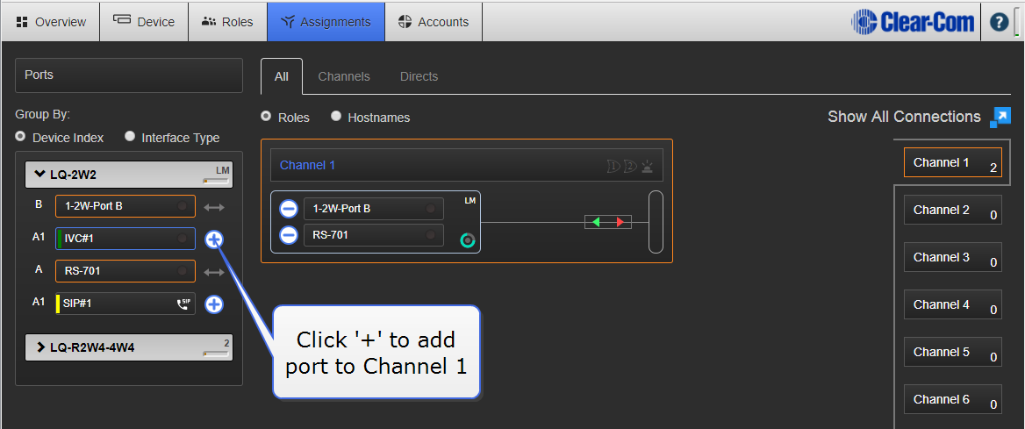This screenshot has width=1025, height=429.
Task: Select the 1-2W-Port B port in list
Action: tap(125, 206)
